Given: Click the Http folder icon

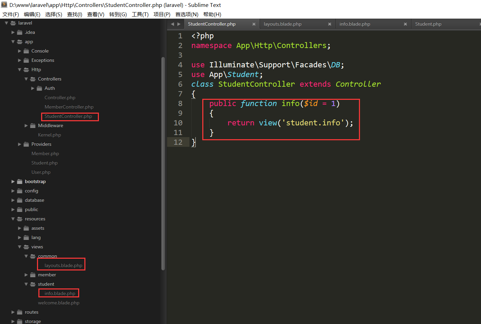Looking at the screenshot, I should tap(26, 69).
